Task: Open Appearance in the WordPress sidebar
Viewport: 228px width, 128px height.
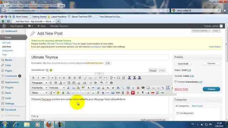Action: click(x=12, y=82)
